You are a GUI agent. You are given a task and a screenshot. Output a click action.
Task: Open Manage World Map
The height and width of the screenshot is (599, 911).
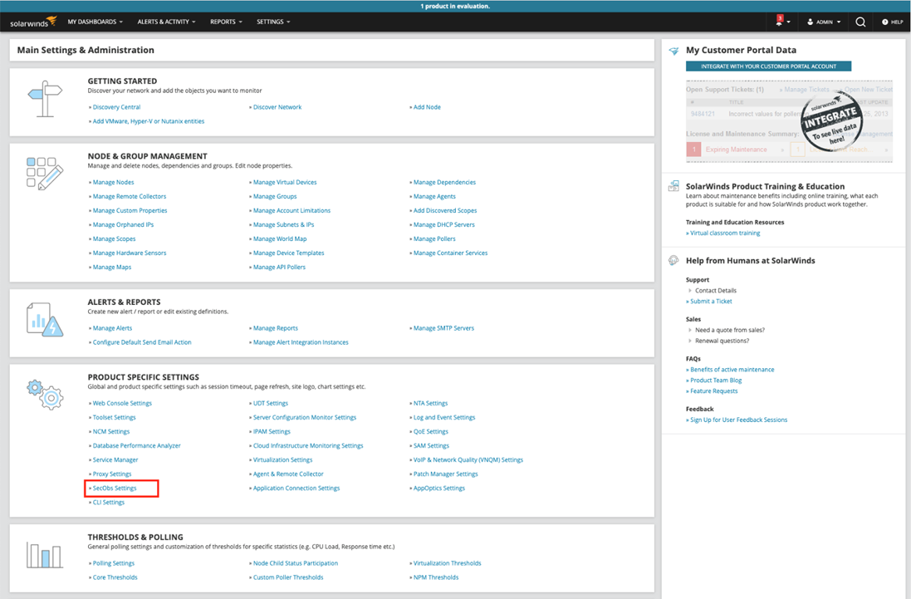(x=280, y=238)
